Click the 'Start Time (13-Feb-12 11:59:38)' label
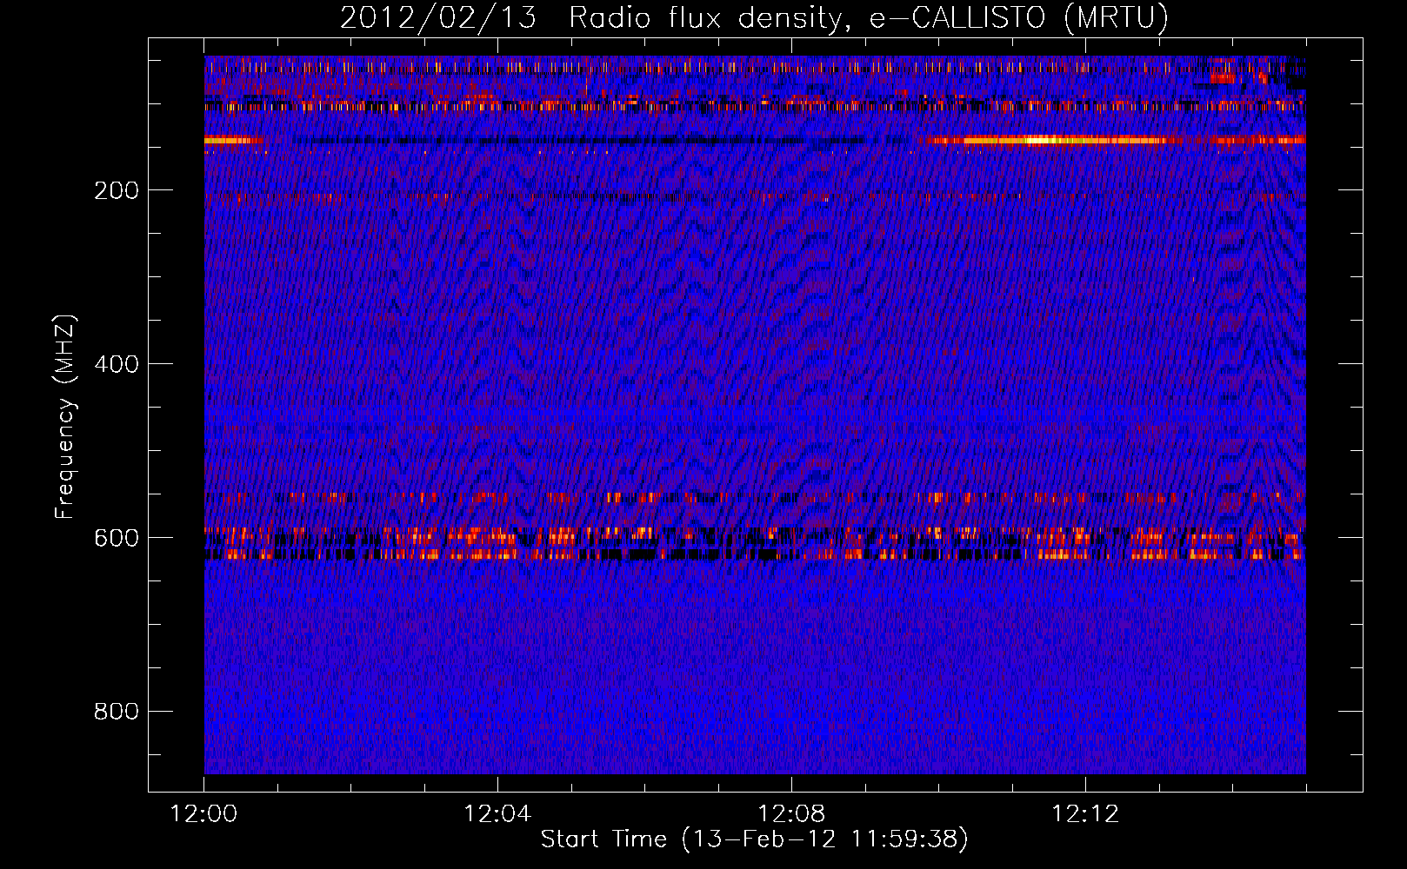The width and height of the screenshot is (1407, 869). point(754,839)
